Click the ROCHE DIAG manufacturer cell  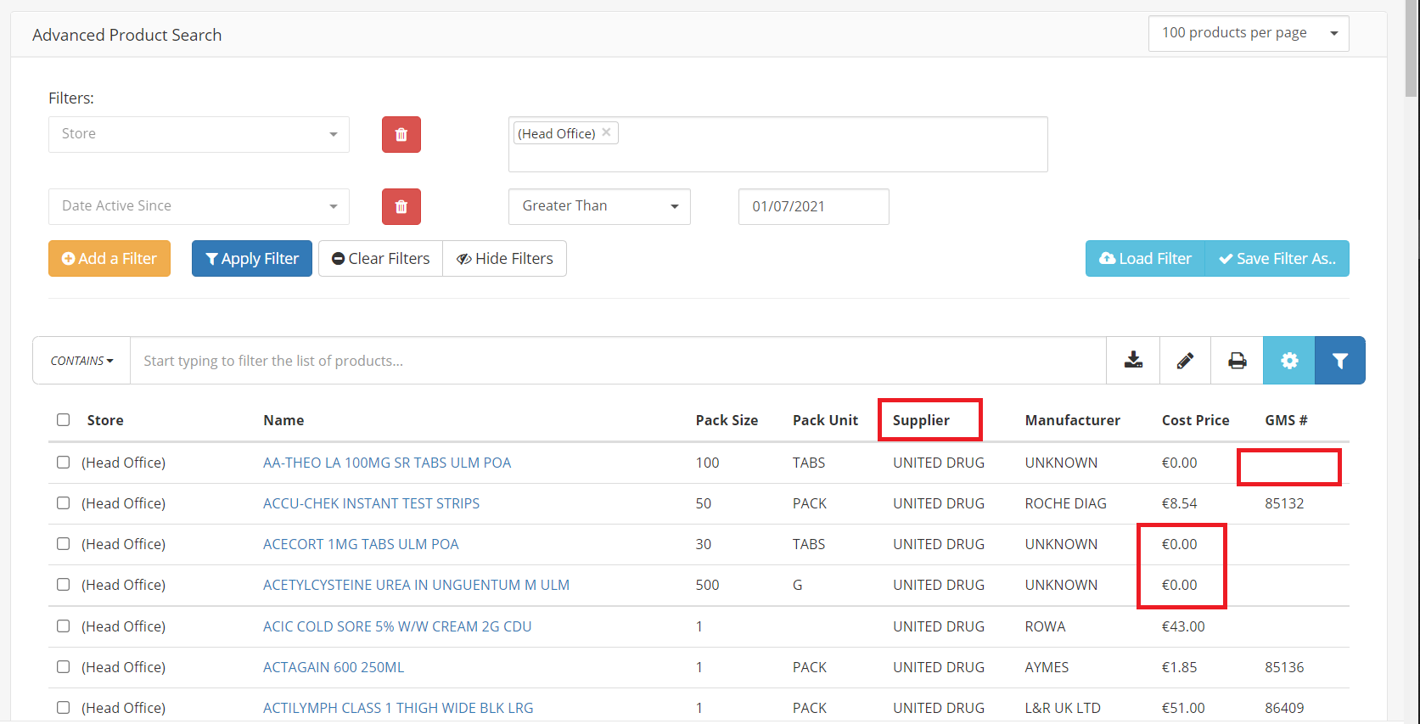pyautogui.click(x=1065, y=503)
